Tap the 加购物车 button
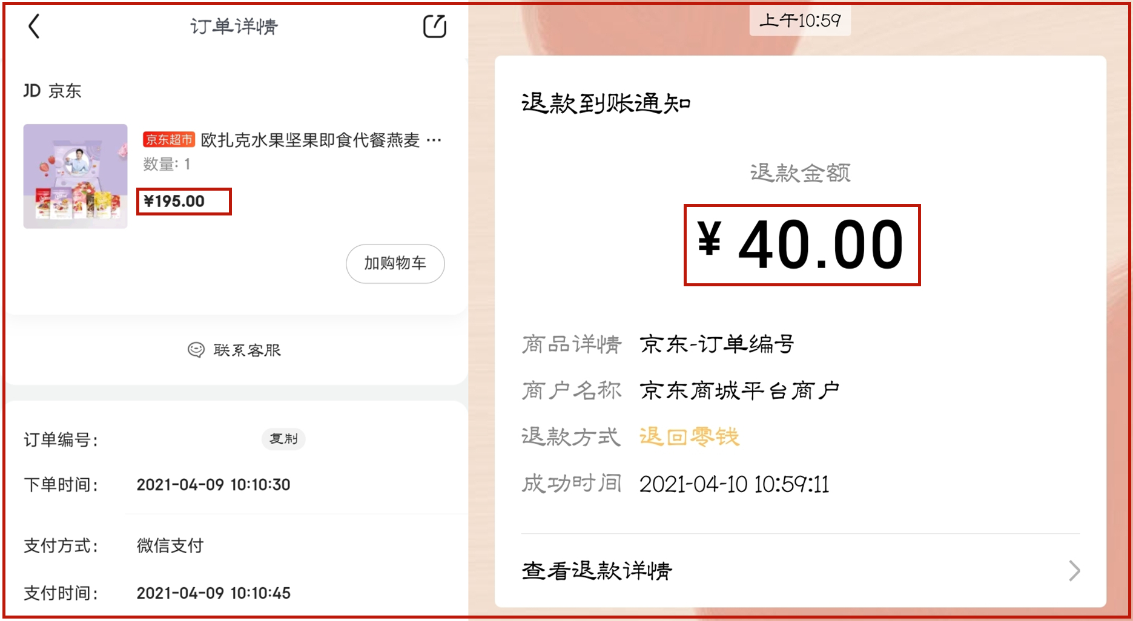The height and width of the screenshot is (621, 1133). coord(395,263)
